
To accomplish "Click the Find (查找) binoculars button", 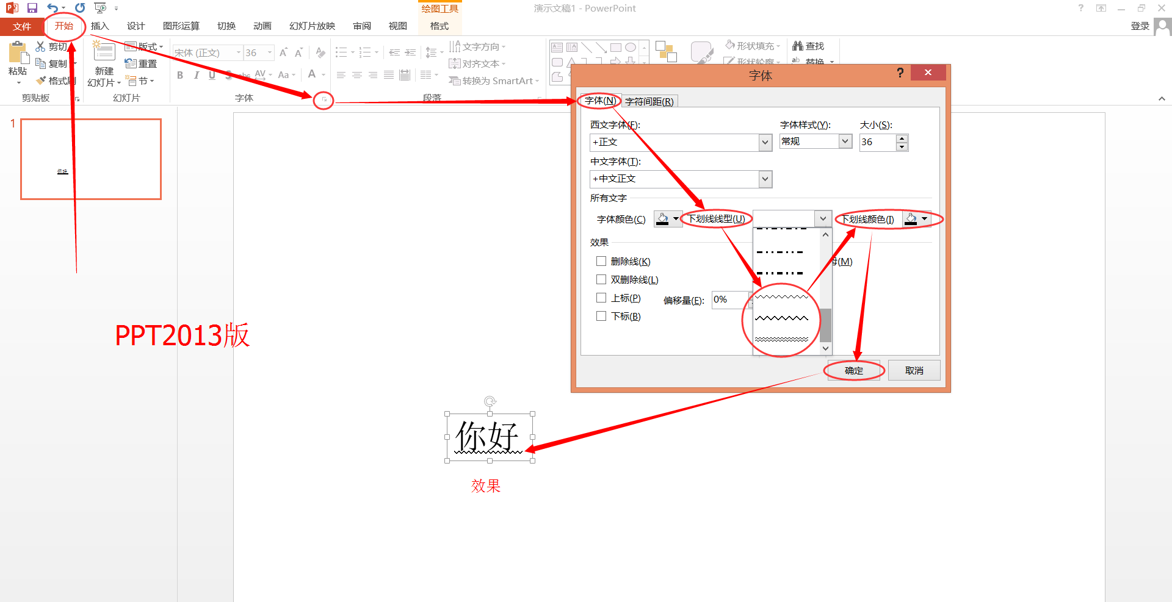I will tap(808, 46).
